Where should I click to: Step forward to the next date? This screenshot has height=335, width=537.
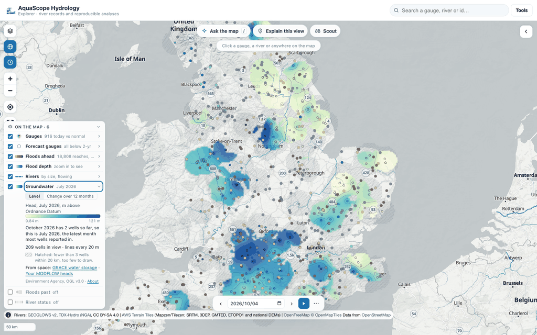[292, 304]
